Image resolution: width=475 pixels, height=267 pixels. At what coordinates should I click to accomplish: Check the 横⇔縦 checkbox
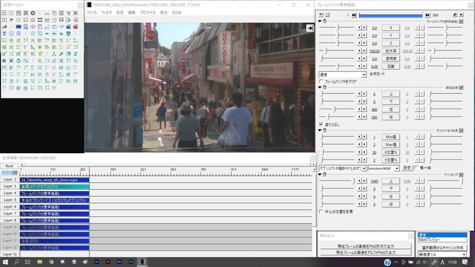(x=416, y=167)
